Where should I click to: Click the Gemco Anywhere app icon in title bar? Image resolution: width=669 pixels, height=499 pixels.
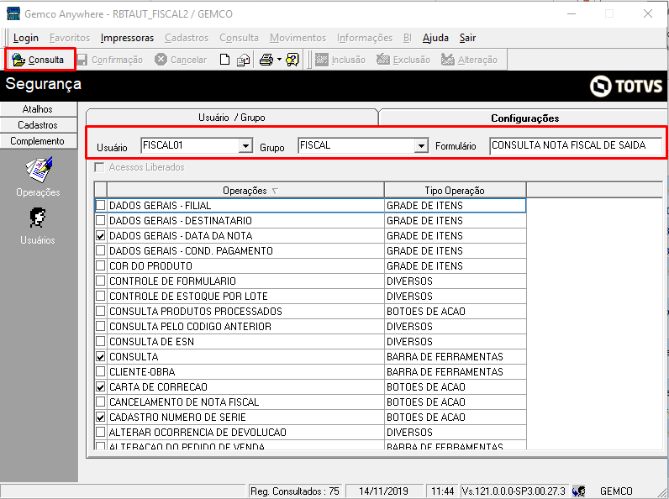[x=13, y=13]
